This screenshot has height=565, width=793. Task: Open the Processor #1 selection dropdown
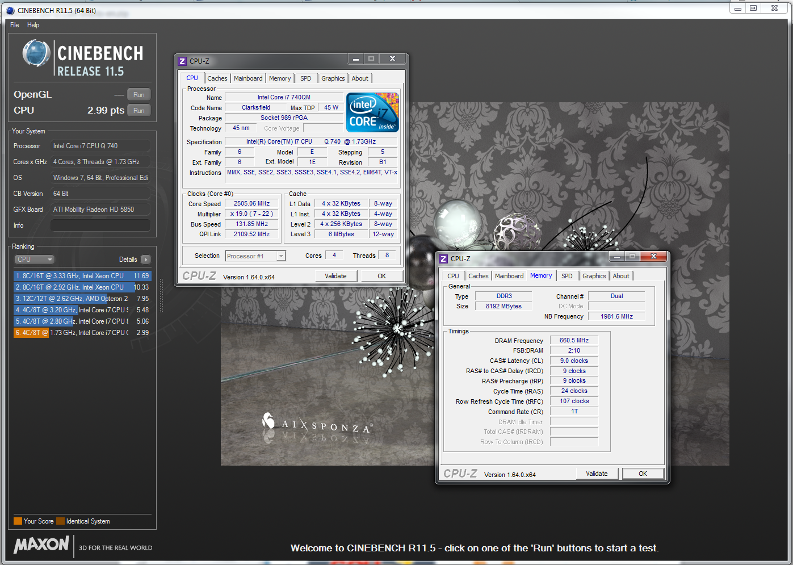[255, 256]
